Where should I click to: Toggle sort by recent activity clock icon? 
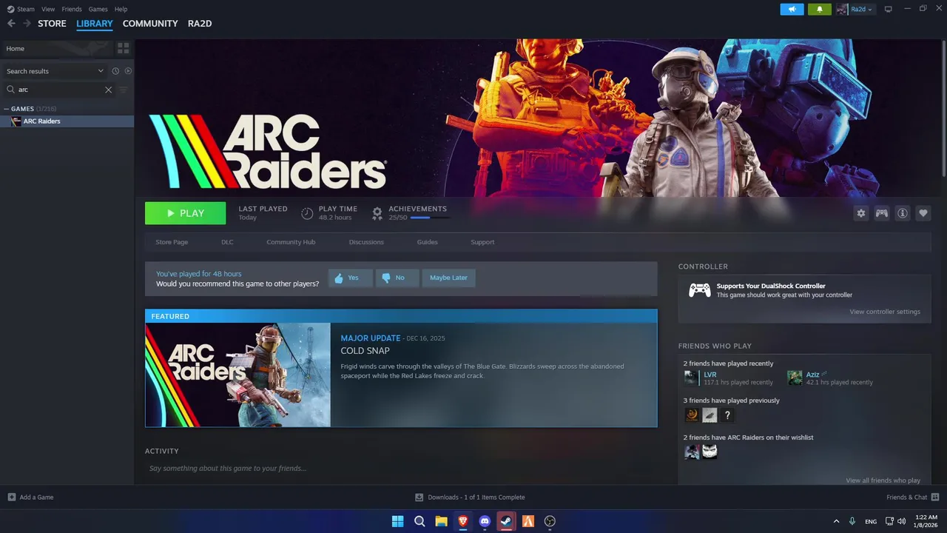(x=115, y=71)
